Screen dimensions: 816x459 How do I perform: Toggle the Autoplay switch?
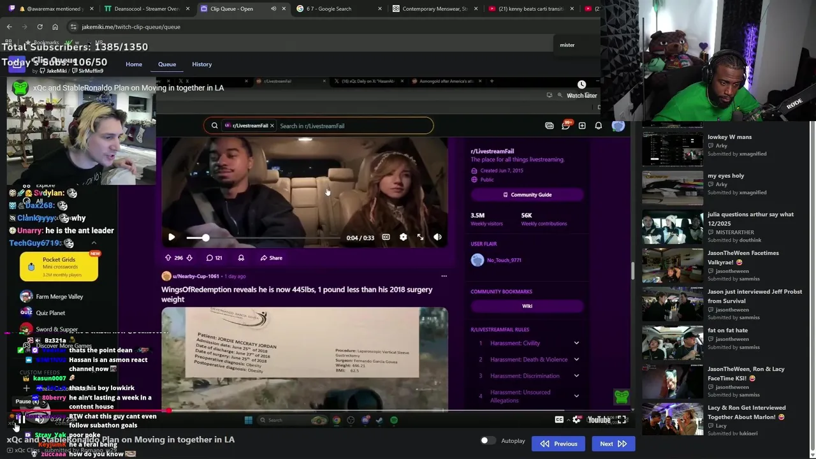[488, 441]
